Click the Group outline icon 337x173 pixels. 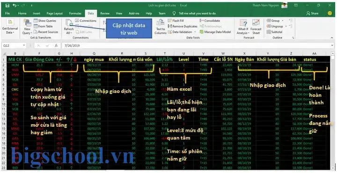[269, 21]
